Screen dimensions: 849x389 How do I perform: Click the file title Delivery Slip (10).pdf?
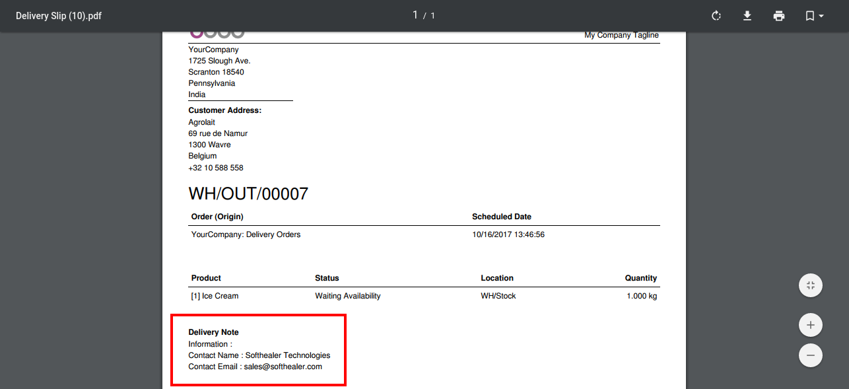click(59, 16)
